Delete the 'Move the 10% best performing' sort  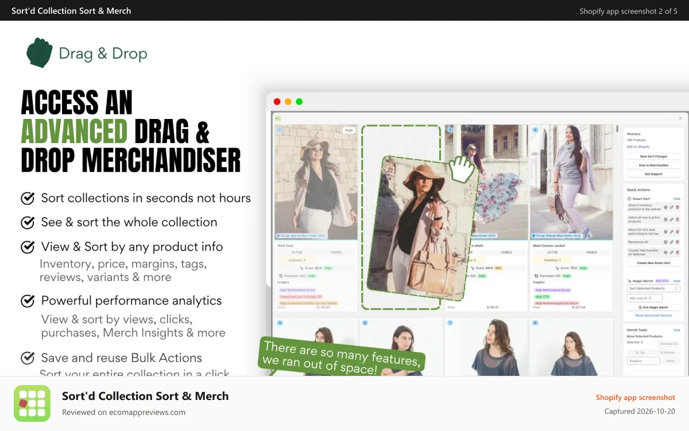tap(677, 232)
